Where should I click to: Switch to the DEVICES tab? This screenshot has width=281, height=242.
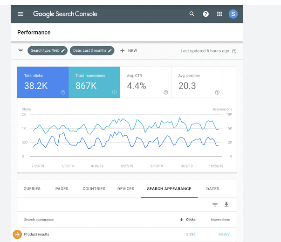(126, 189)
